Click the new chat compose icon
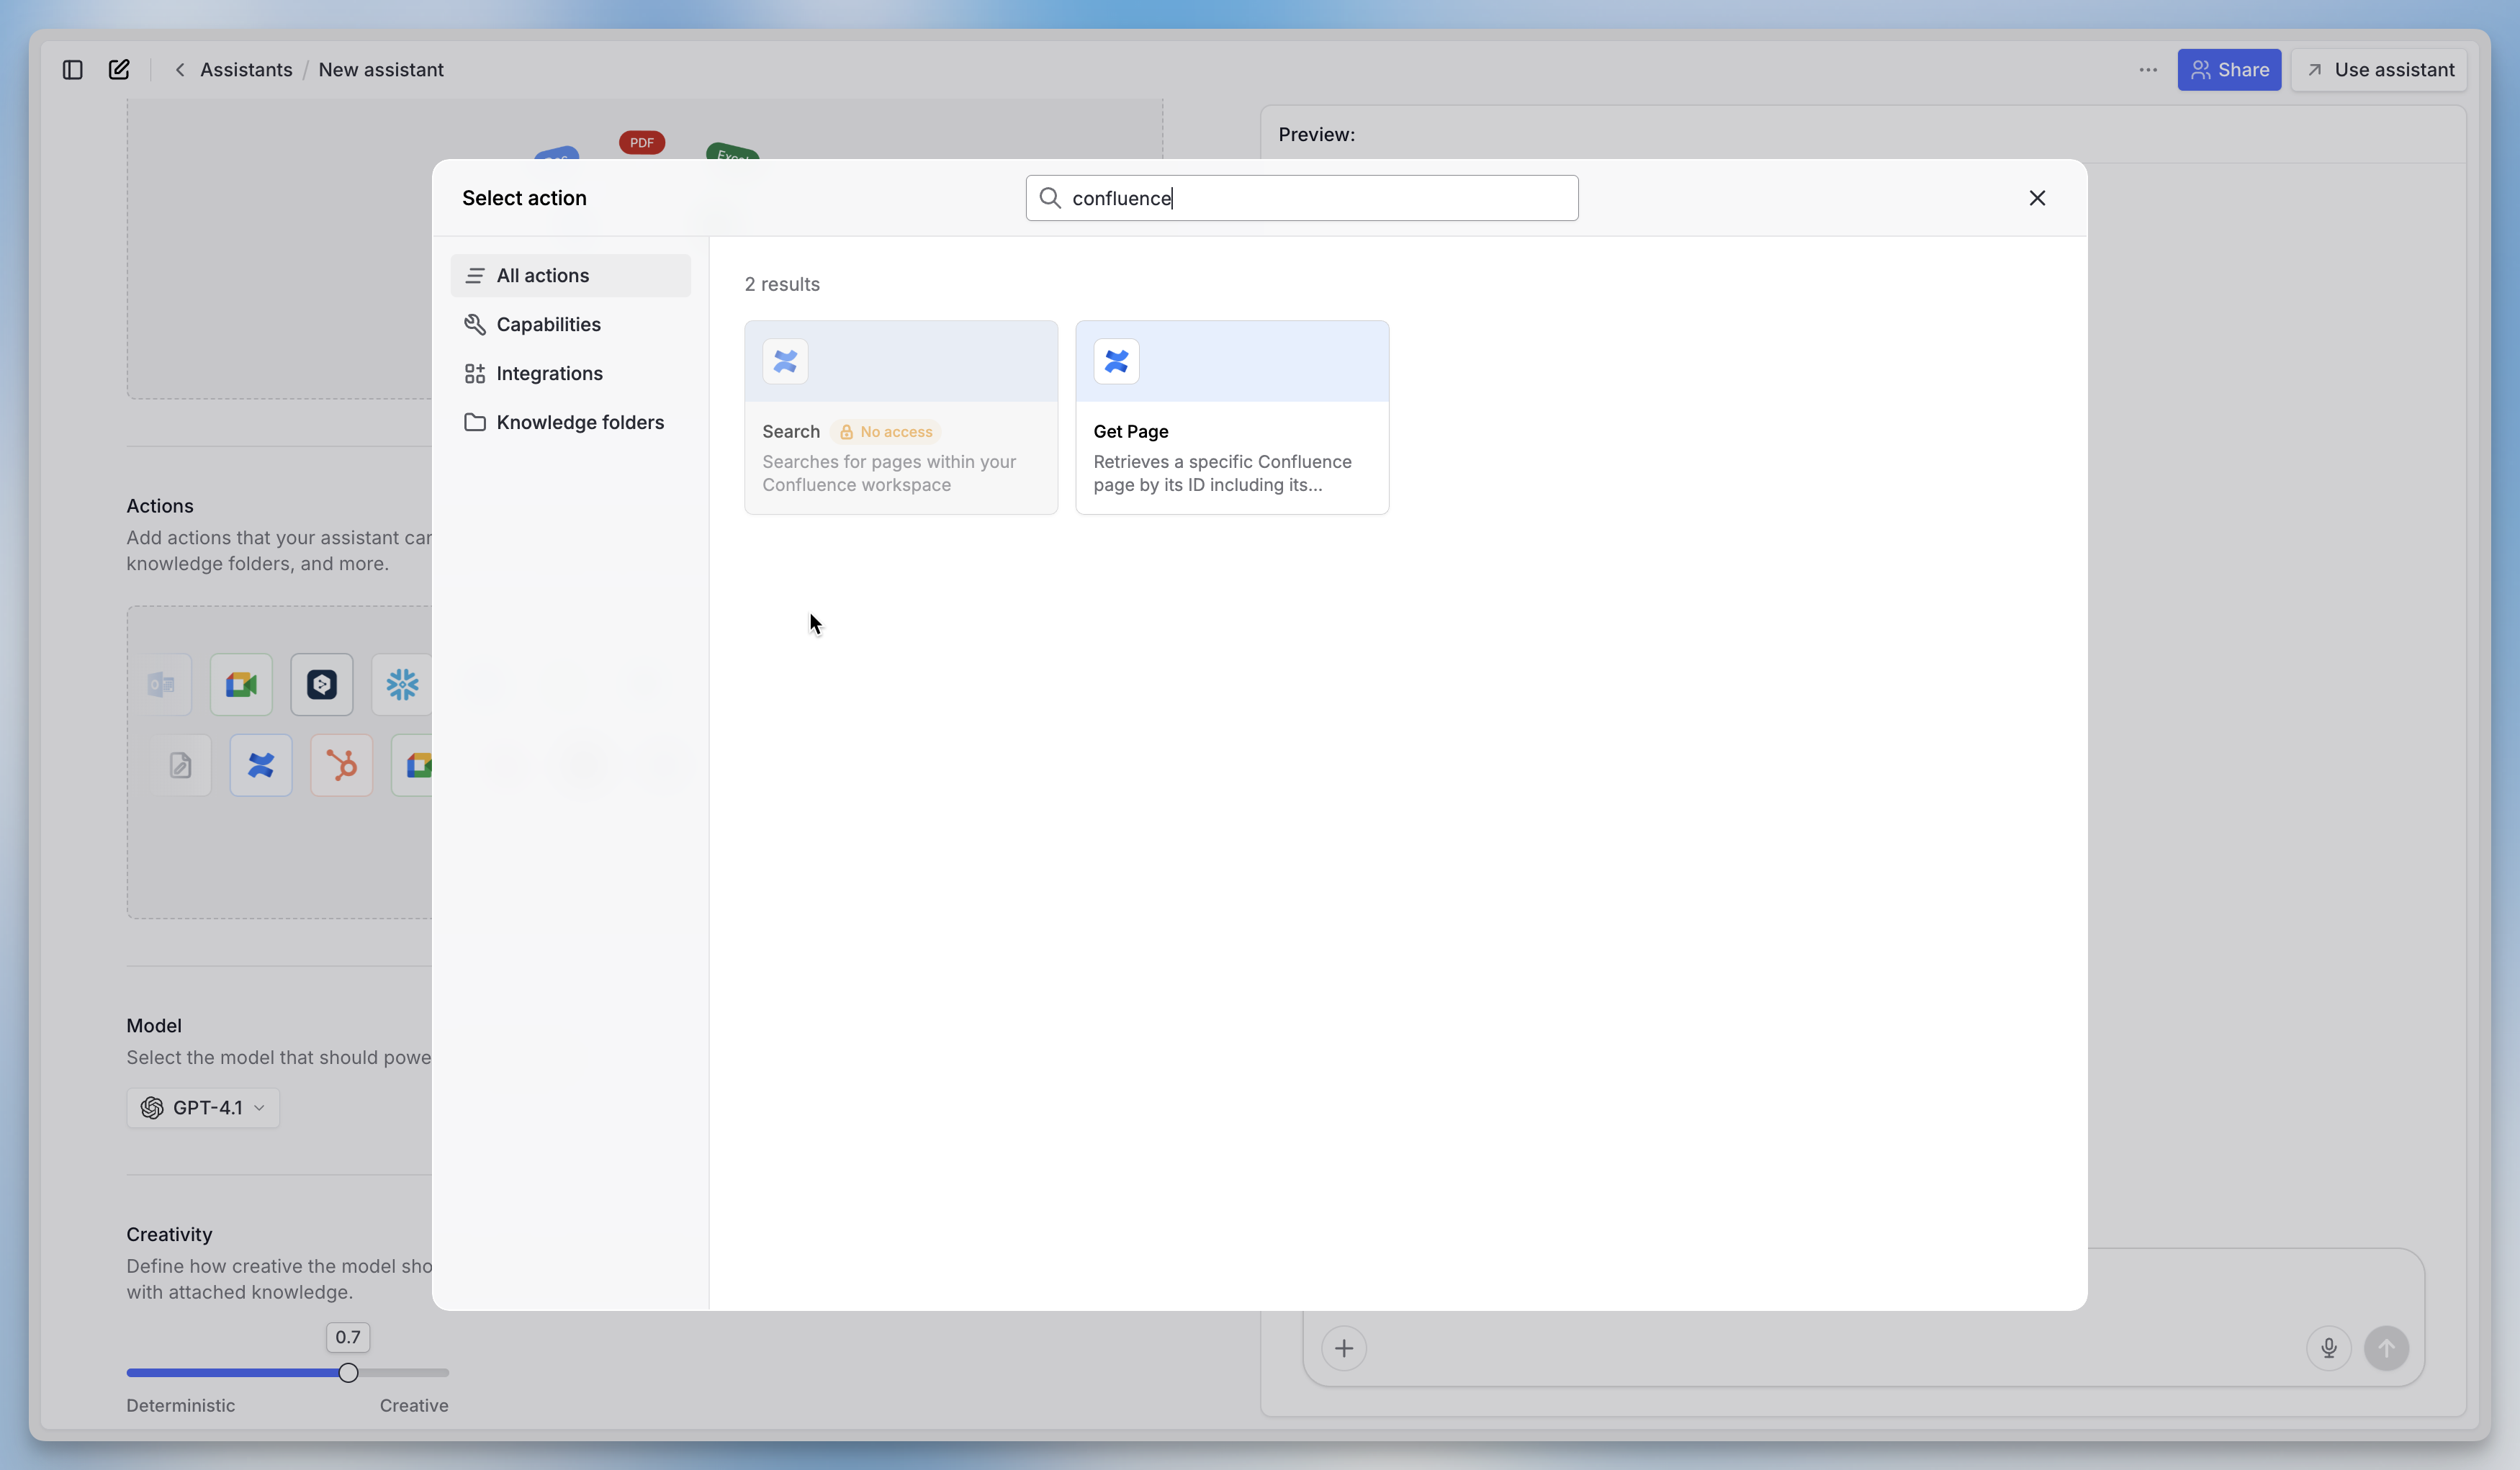This screenshot has height=1470, width=2520. point(119,70)
